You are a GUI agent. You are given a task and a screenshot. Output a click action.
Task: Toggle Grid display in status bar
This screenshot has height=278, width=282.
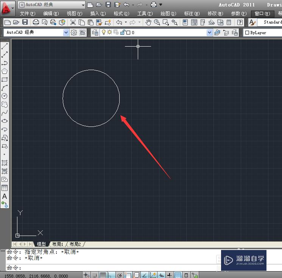point(103,275)
